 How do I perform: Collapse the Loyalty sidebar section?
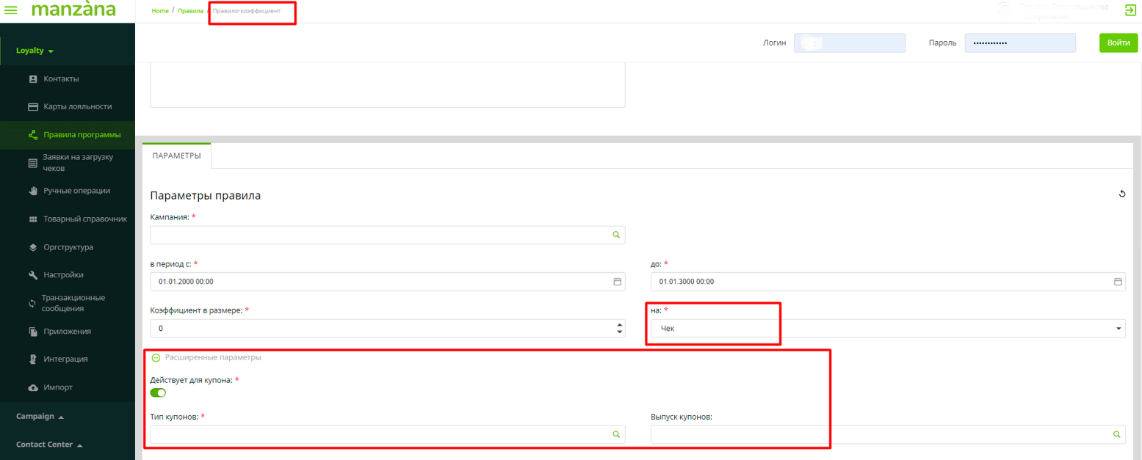[x=35, y=51]
